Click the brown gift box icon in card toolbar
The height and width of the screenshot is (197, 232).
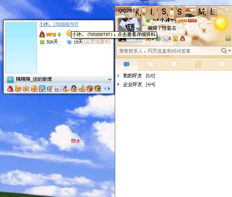(90, 89)
